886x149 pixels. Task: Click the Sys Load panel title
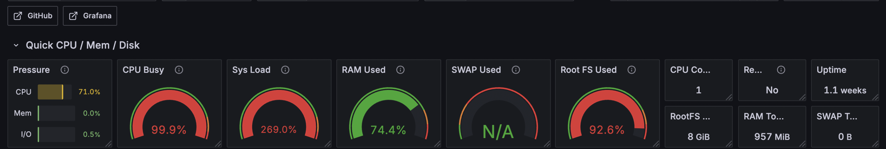click(251, 70)
